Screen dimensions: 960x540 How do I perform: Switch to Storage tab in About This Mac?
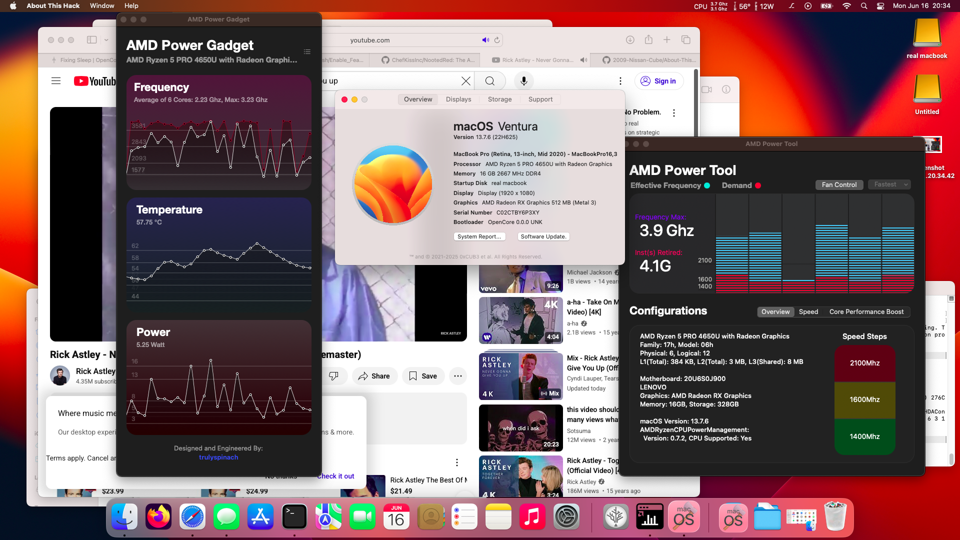(499, 99)
